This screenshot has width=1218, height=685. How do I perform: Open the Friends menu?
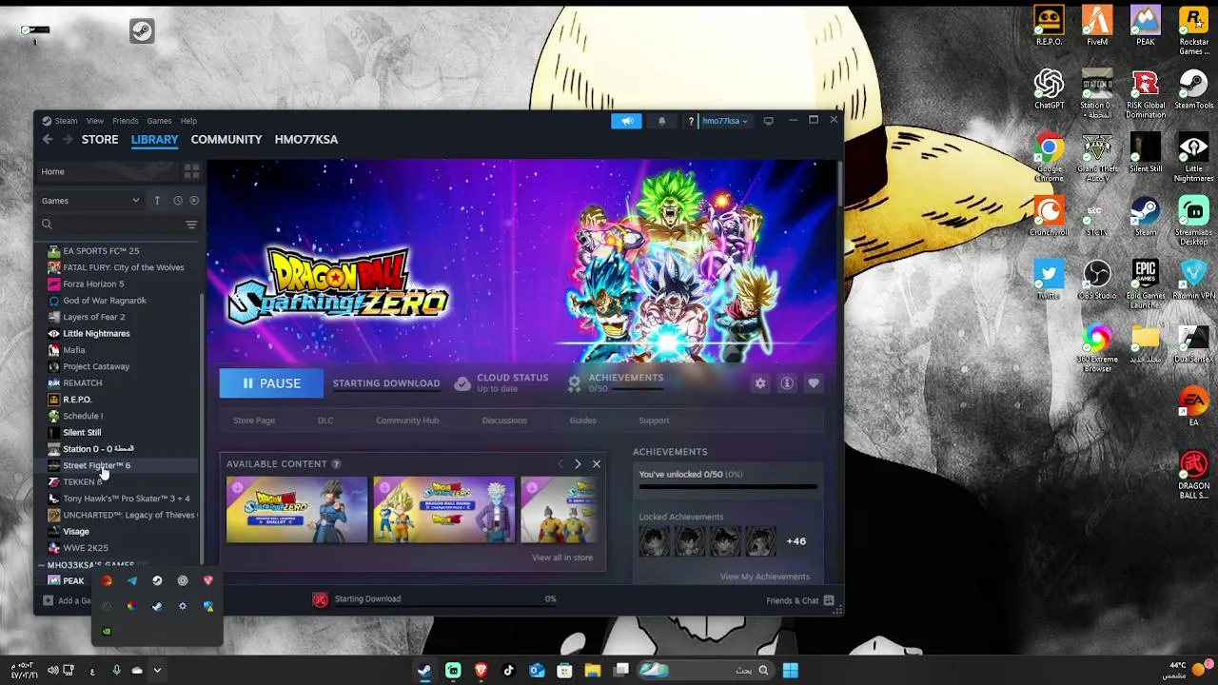click(x=126, y=121)
